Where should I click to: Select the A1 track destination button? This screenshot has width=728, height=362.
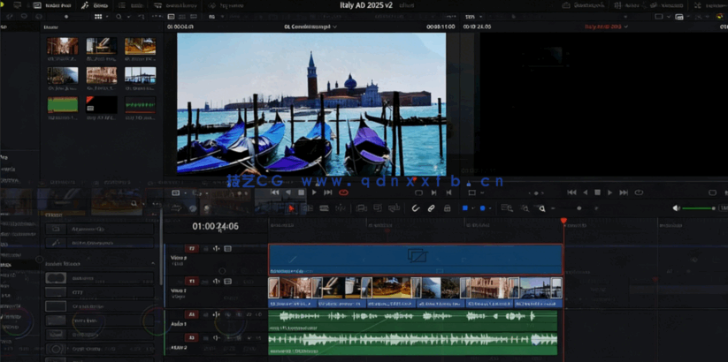point(192,314)
